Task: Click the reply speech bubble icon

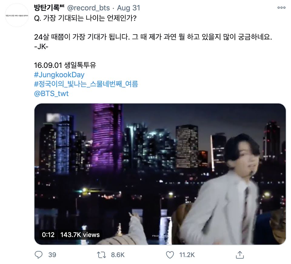Action: (x=38, y=255)
